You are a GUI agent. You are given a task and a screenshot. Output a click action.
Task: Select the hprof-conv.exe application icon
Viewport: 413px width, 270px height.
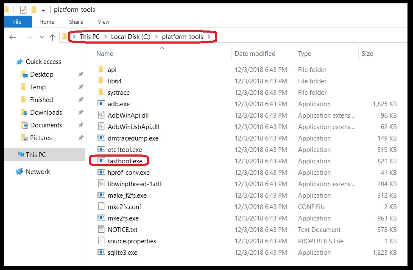coord(101,172)
